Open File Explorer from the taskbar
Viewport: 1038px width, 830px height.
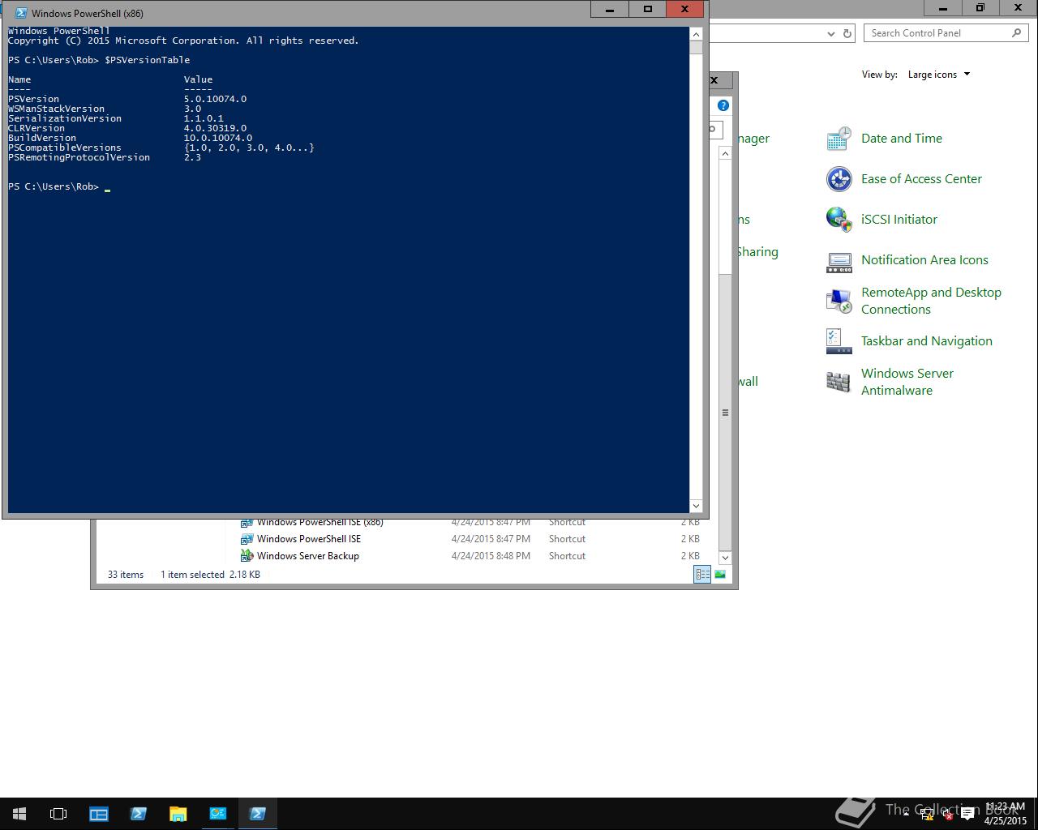(178, 814)
